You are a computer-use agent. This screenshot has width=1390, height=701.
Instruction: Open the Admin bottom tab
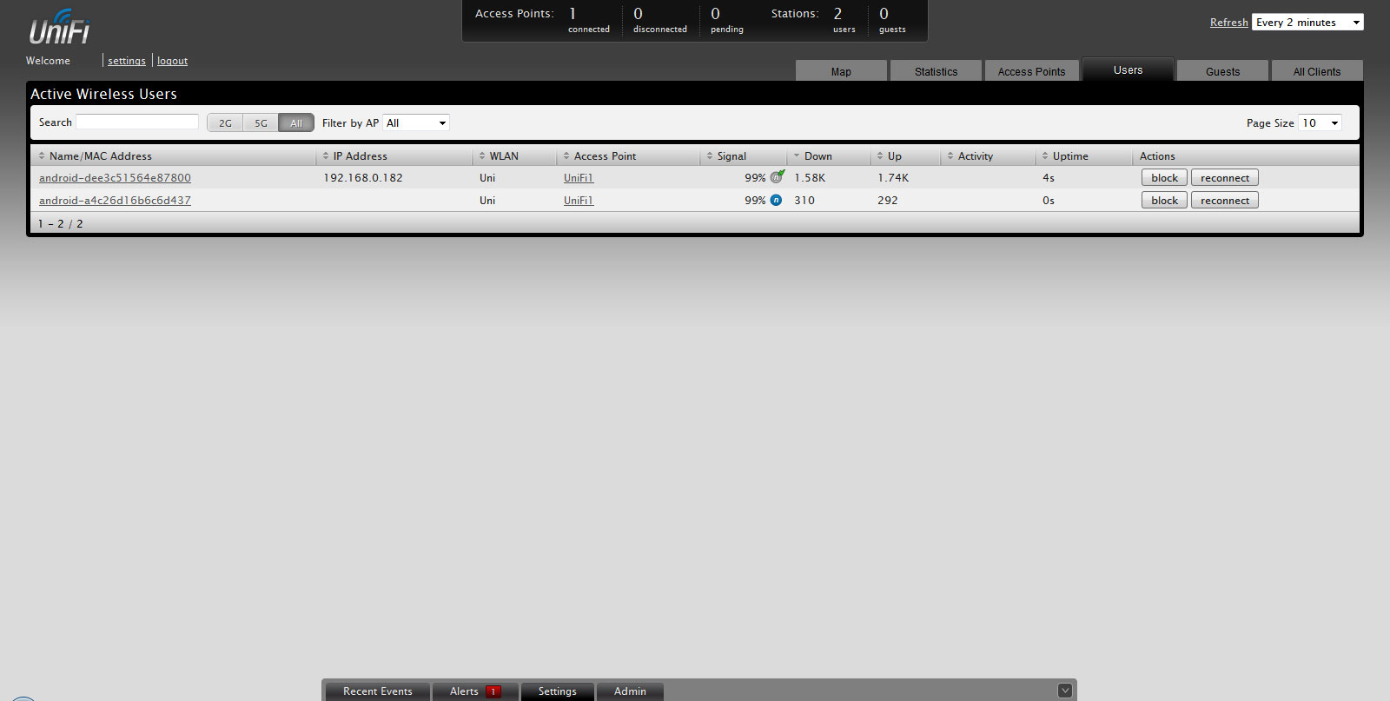pos(630,691)
